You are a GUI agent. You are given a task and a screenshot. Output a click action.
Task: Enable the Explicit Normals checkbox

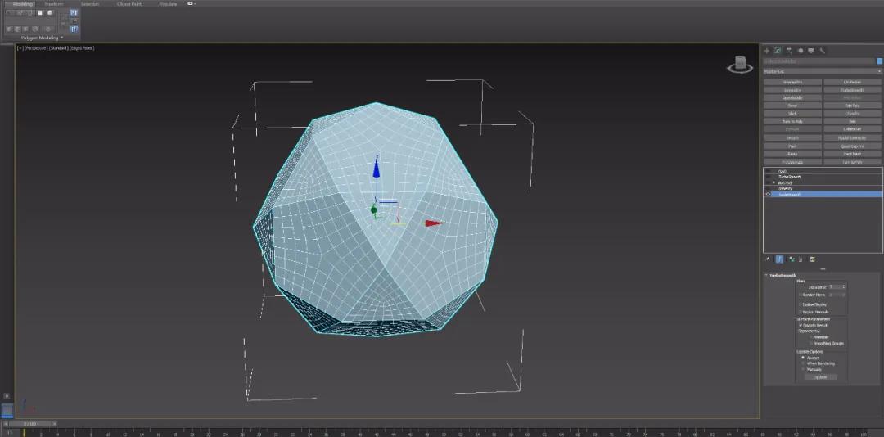[800, 312]
